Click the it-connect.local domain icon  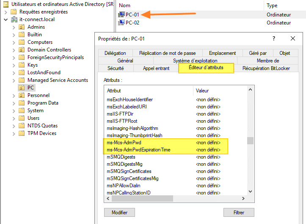pyautogui.click(x=14, y=19)
